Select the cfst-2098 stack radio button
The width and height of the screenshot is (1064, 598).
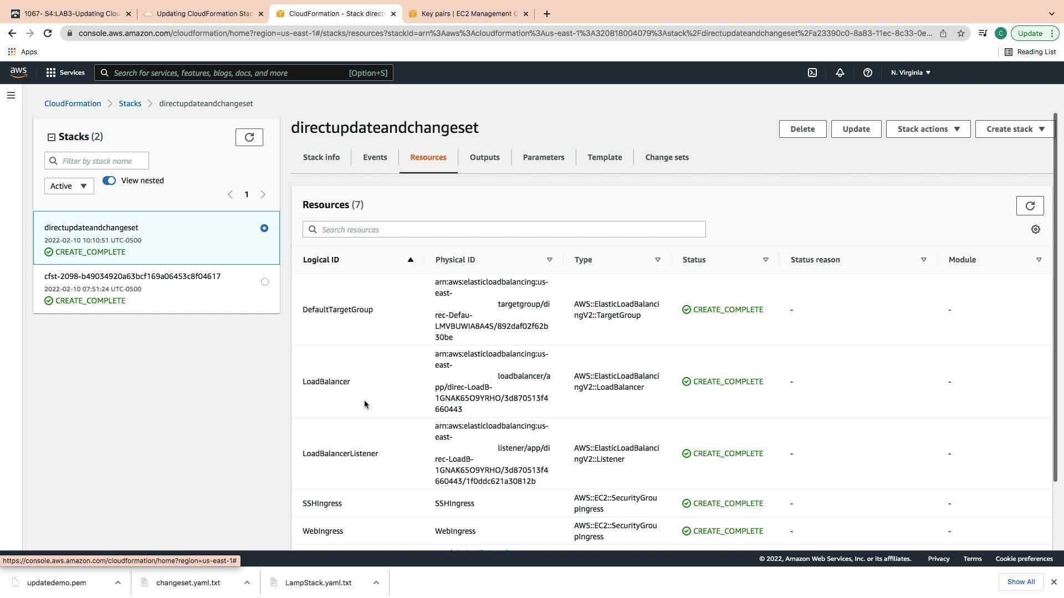[x=264, y=282]
